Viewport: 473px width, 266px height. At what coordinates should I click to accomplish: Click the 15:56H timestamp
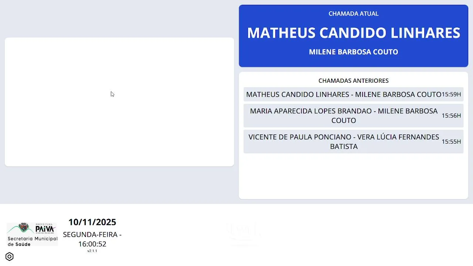451,116
